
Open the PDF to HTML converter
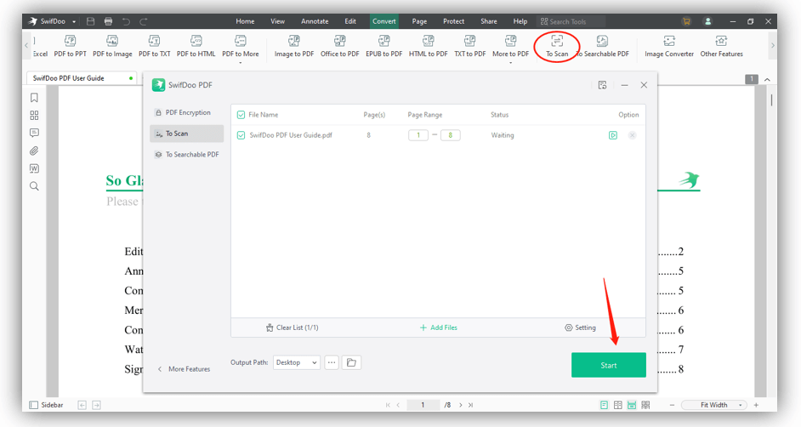coord(196,46)
